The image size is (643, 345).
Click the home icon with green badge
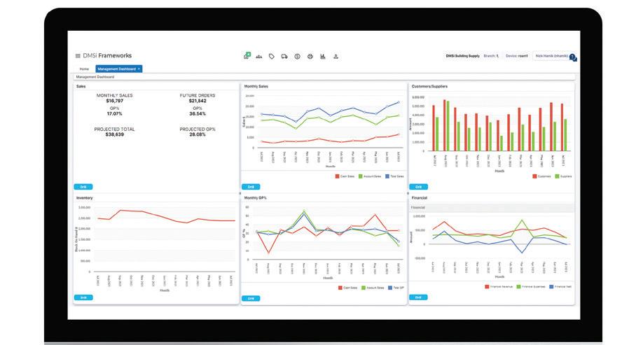[x=247, y=56]
